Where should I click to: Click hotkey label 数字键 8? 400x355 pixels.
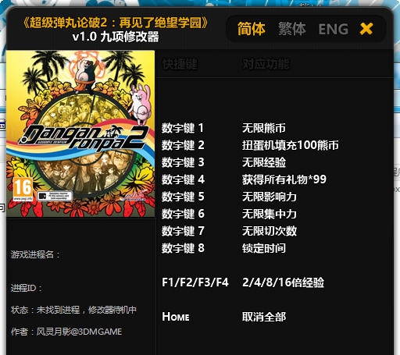(x=183, y=248)
